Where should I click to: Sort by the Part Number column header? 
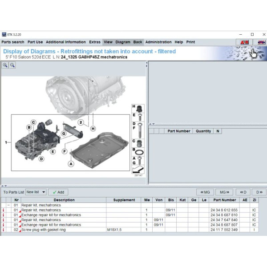(224, 200)
